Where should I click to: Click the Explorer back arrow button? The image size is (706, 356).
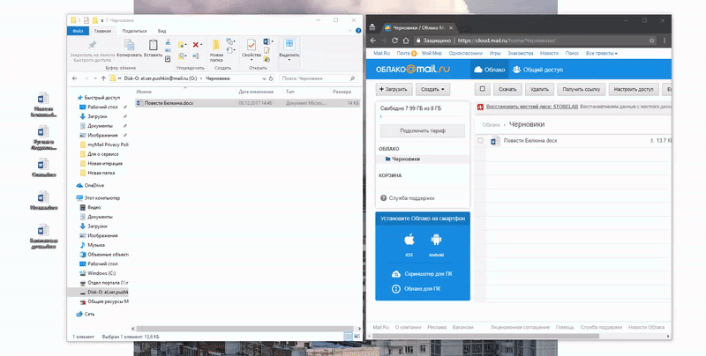pyautogui.click(x=75, y=78)
